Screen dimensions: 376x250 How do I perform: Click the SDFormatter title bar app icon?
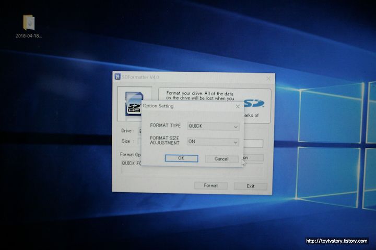tap(118, 77)
